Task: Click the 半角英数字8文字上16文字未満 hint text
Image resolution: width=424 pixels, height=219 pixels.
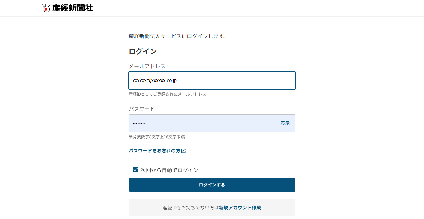Action: click(x=157, y=137)
